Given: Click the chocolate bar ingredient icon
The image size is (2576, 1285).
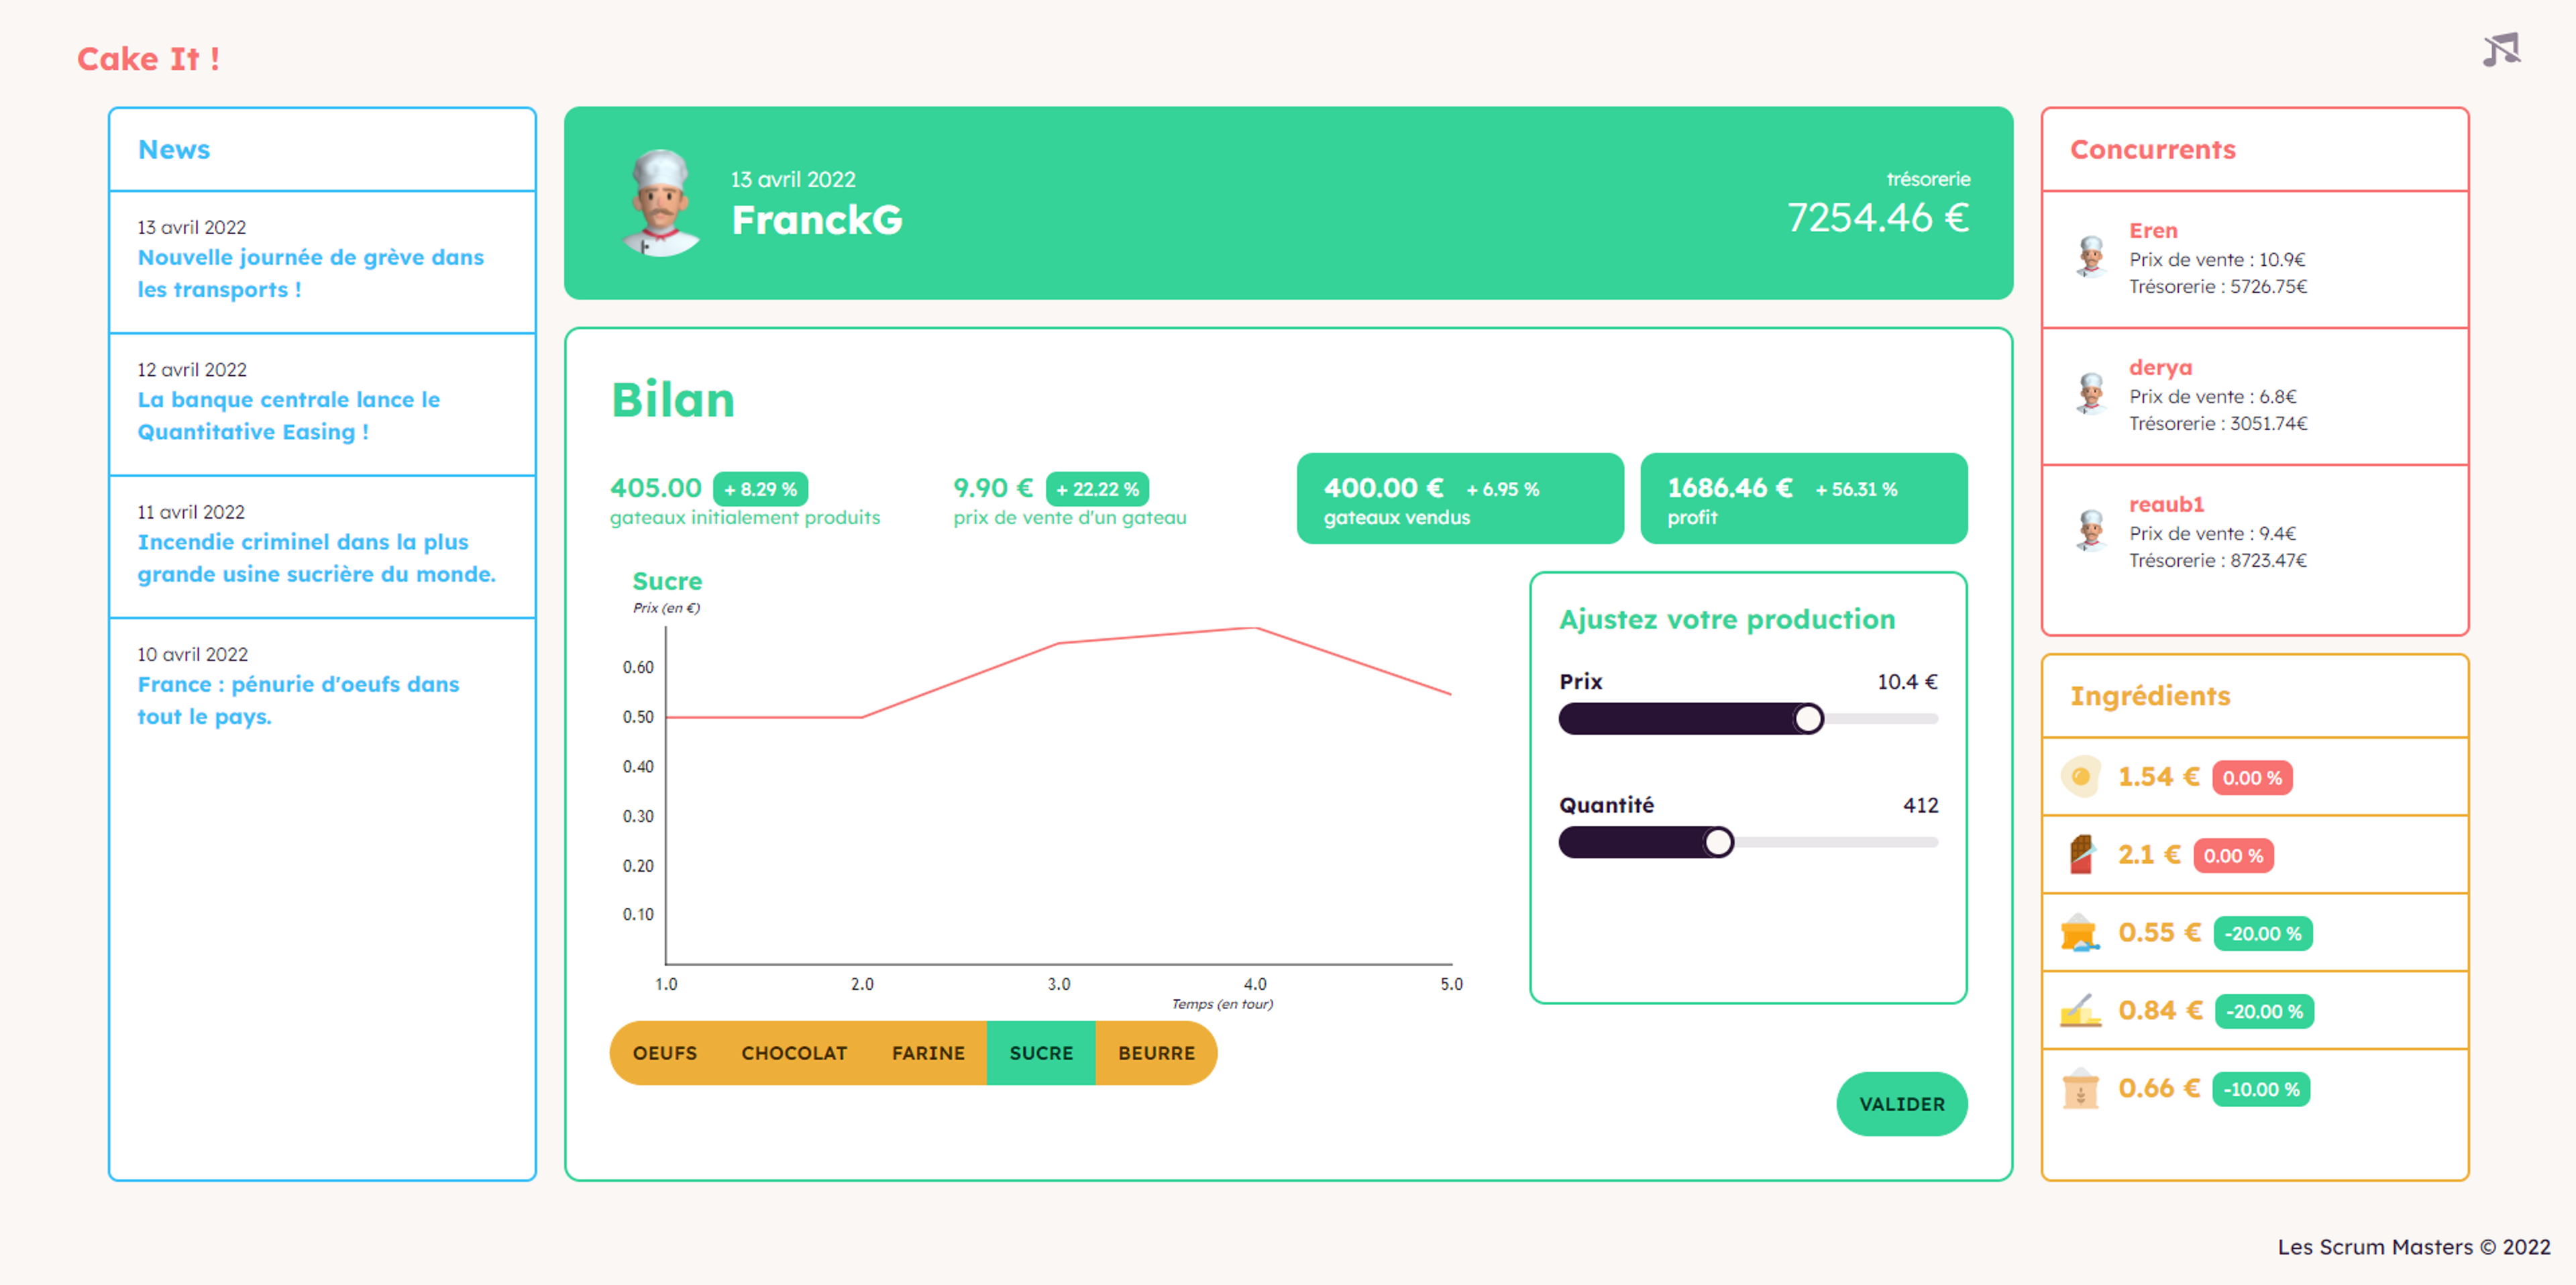Looking at the screenshot, I should (x=2081, y=855).
